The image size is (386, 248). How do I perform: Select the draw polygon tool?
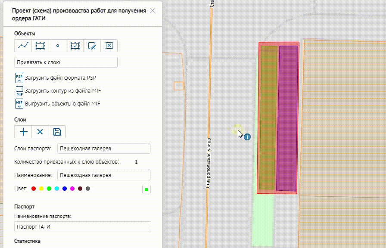tap(40, 46)
